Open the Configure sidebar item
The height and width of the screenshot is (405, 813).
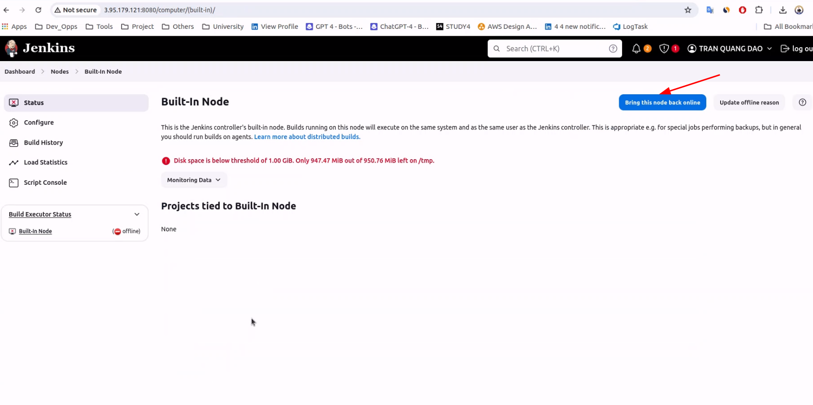click(x=76, y=123)
